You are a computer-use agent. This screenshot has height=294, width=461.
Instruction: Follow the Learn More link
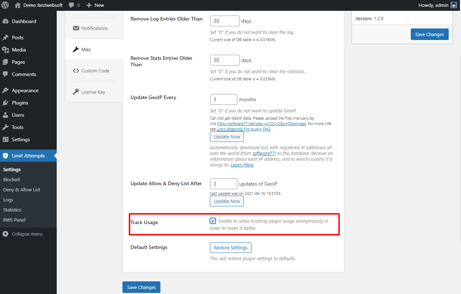(x=242, y=165)
